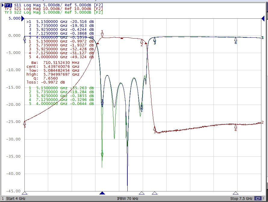Image resolution: width=268 pixels, height=202 pixels.
Task: Select marker 1 on the red S21 trace
Action: pyautogui.click(x=102, y=35)
